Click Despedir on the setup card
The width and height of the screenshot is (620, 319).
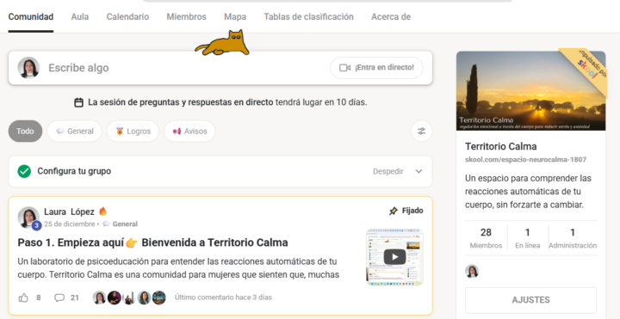[x=387, y=171]
